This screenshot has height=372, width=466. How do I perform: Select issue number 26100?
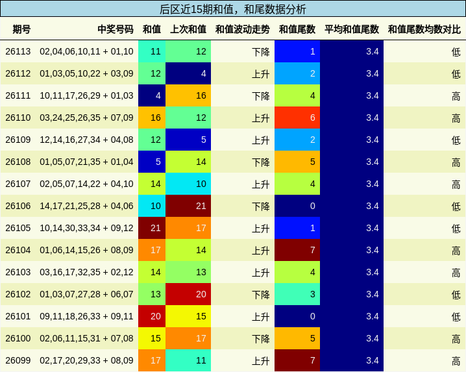pos(18,338)
